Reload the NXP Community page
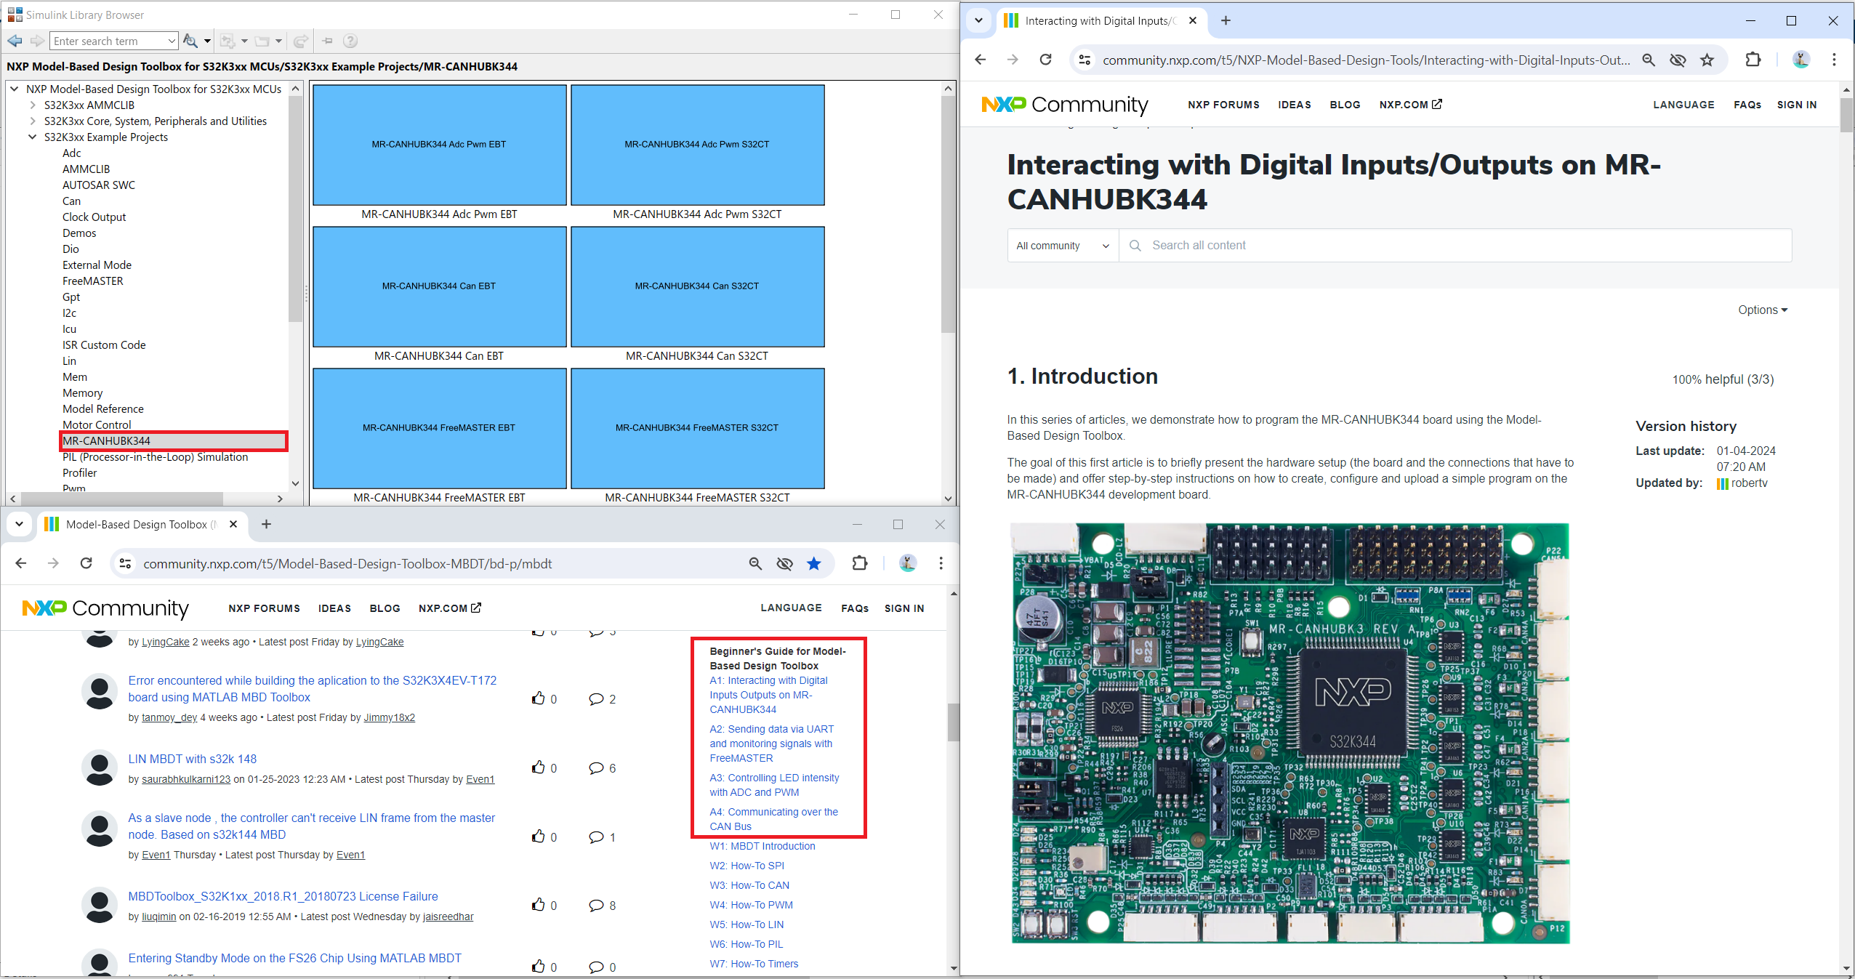The image size is (1855, 979). pos(1045,60)
